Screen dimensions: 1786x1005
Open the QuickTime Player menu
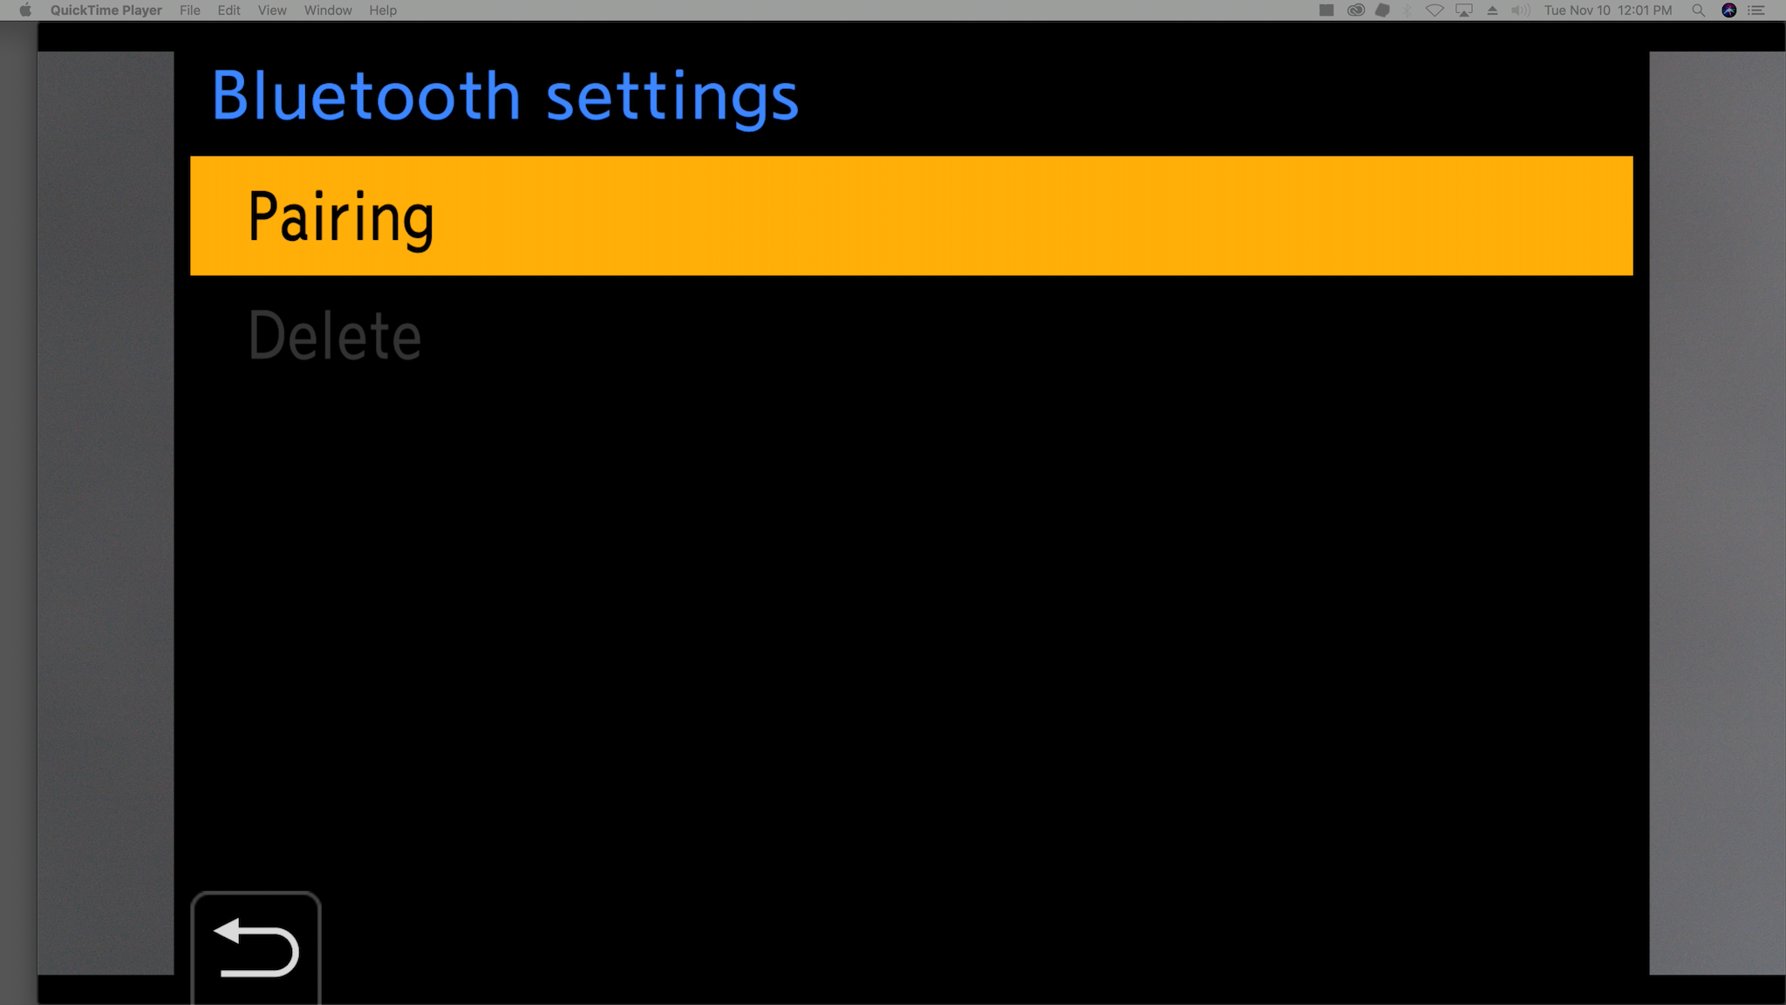coord(106,10)
